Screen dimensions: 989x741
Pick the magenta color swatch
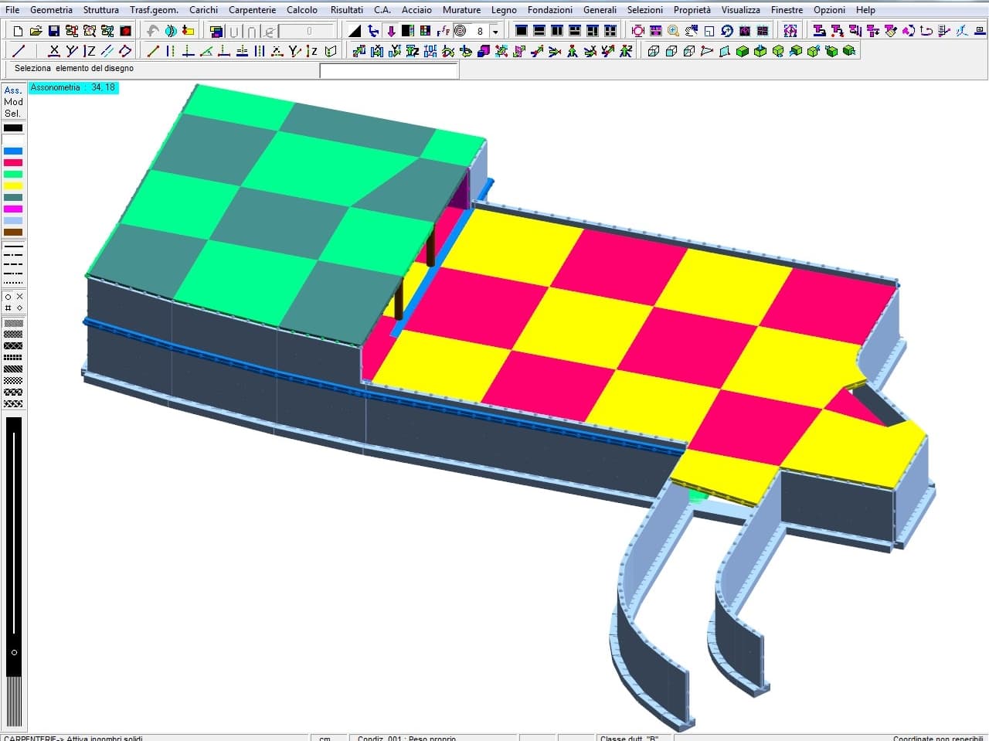tap(13, 209)
